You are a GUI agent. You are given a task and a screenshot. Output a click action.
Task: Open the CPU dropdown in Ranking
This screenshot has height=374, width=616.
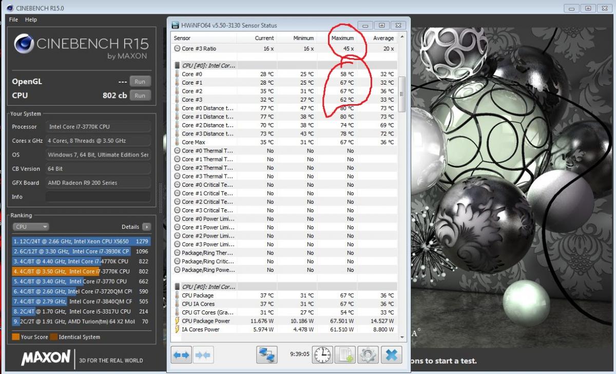pos(31,227)
